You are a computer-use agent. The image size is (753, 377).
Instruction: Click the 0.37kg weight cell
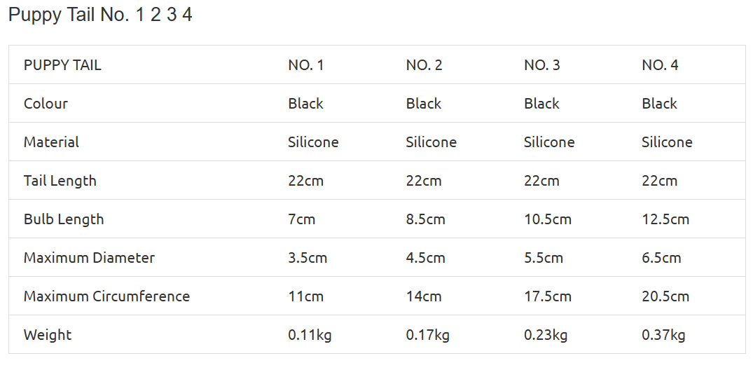tap(663, 335)
